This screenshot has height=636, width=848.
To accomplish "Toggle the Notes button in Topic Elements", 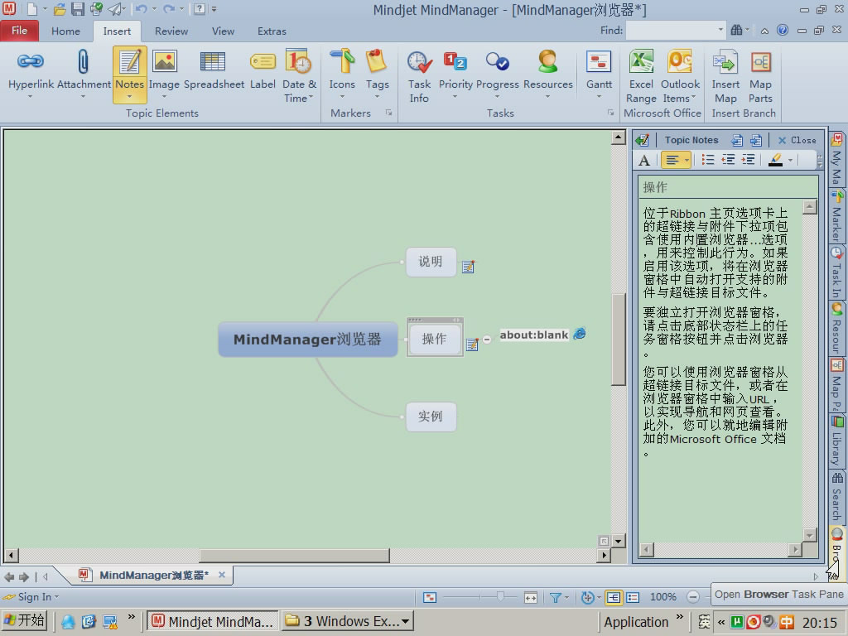I will (130, 74).
